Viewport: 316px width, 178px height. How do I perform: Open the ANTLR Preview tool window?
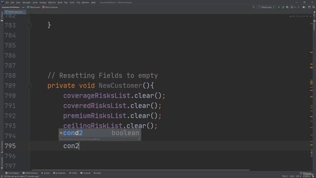(x=30, y=173)
